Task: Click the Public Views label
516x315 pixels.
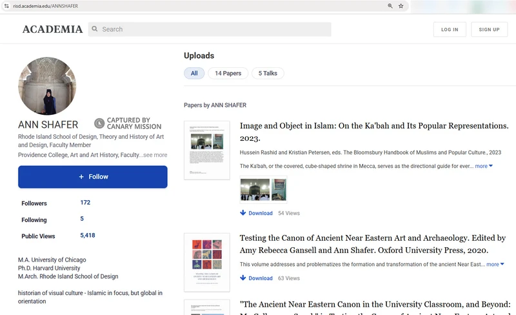Action: [38, 236]
